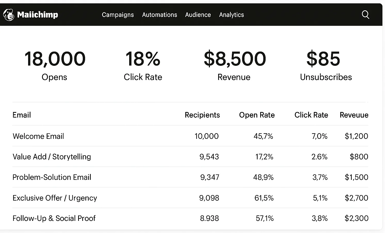Sort by the Open Rate column header
This screenshot has height=233, width=385.
click(257, 115)
